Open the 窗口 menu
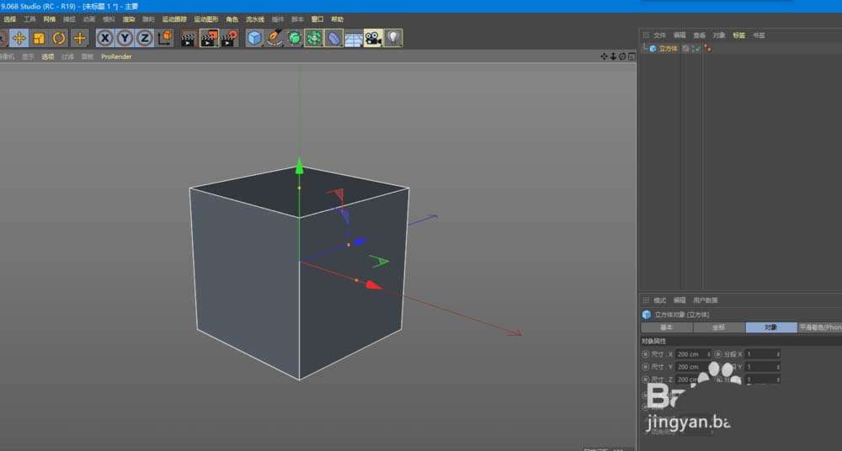Viewport: 842px width, 451px height. (317, 19)
